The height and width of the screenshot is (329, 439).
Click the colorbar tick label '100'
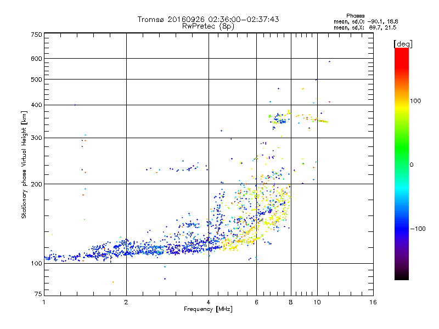point(415,101)
